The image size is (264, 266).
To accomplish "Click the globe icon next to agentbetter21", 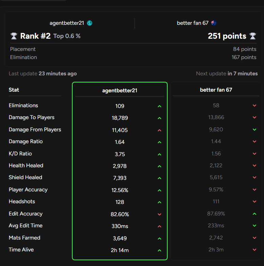I will pyautogui.click(x=90, y=23).
